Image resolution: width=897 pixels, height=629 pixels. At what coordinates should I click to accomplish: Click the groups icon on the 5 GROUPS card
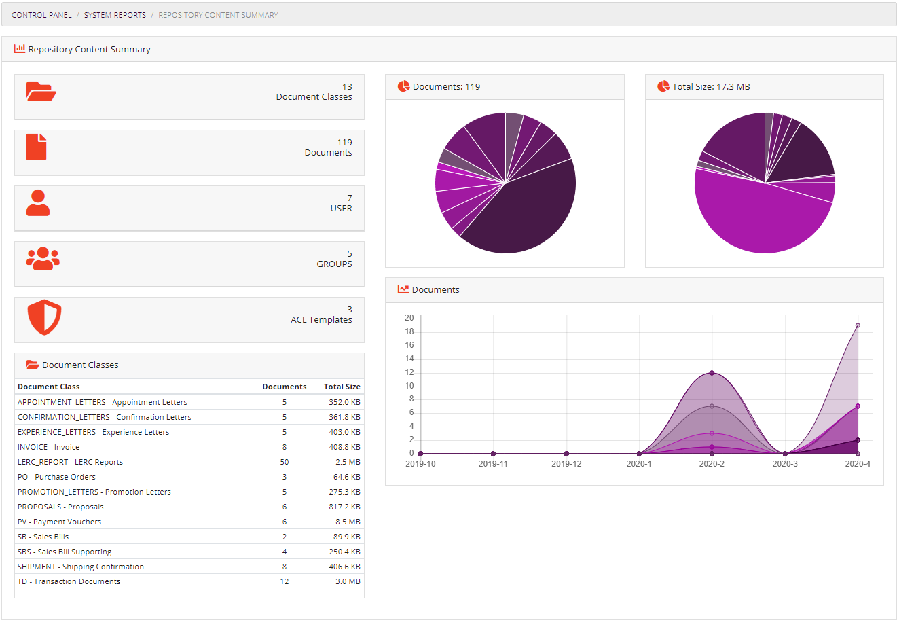tap(42, 259)
